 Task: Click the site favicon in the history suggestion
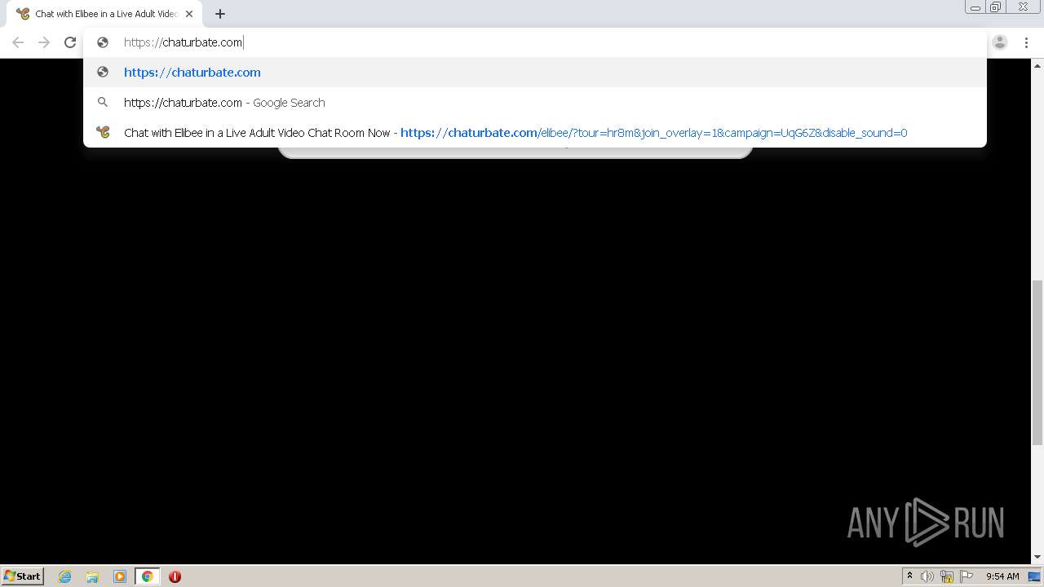[103, 132]
